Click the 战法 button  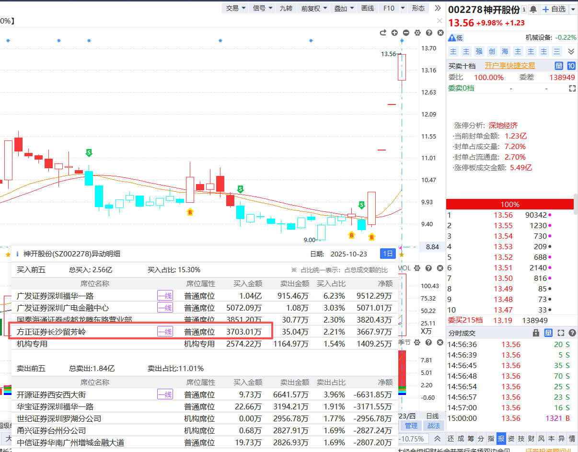[433, 426]
